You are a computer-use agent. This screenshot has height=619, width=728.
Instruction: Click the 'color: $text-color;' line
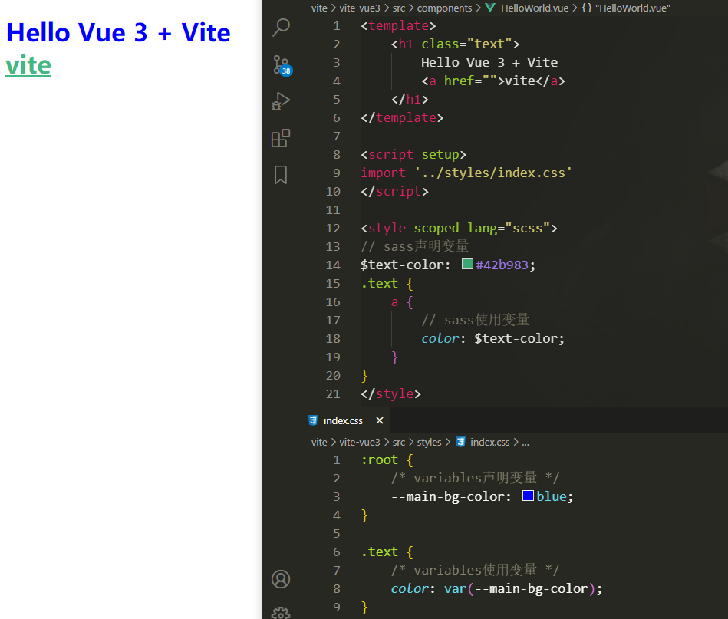click(492, 338)
